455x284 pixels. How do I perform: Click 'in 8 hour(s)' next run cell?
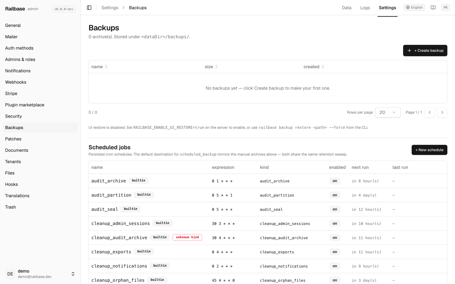[365, 181]
